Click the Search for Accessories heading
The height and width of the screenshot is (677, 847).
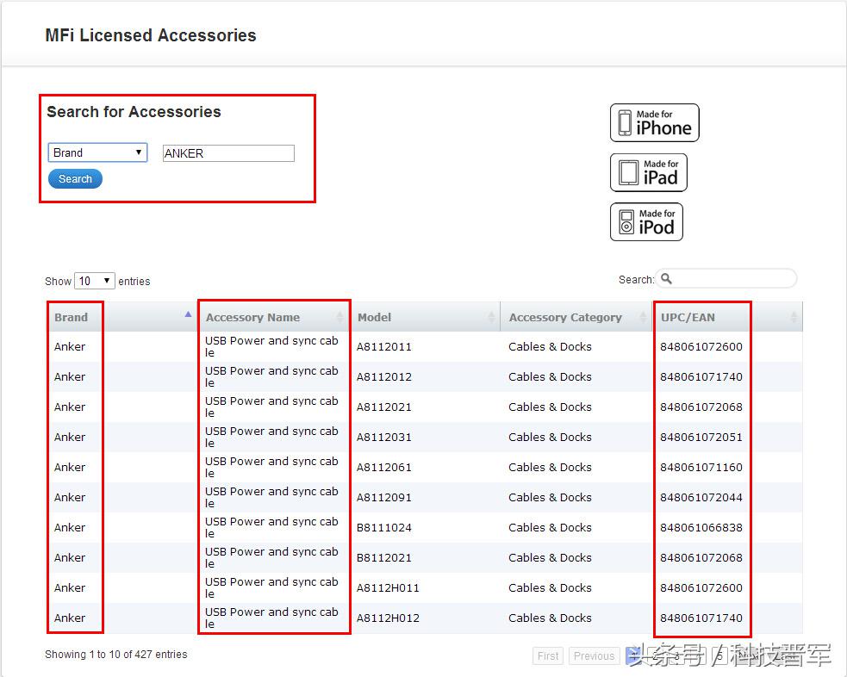[x=134, y=112]
